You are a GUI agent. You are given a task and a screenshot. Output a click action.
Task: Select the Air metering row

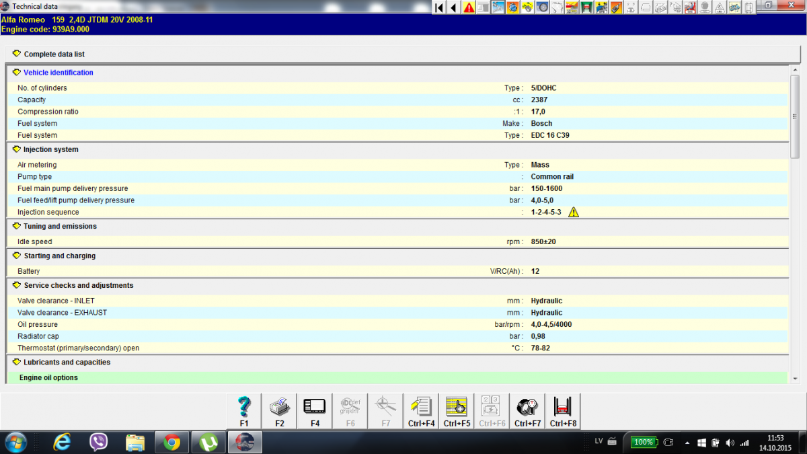point(397,165)
